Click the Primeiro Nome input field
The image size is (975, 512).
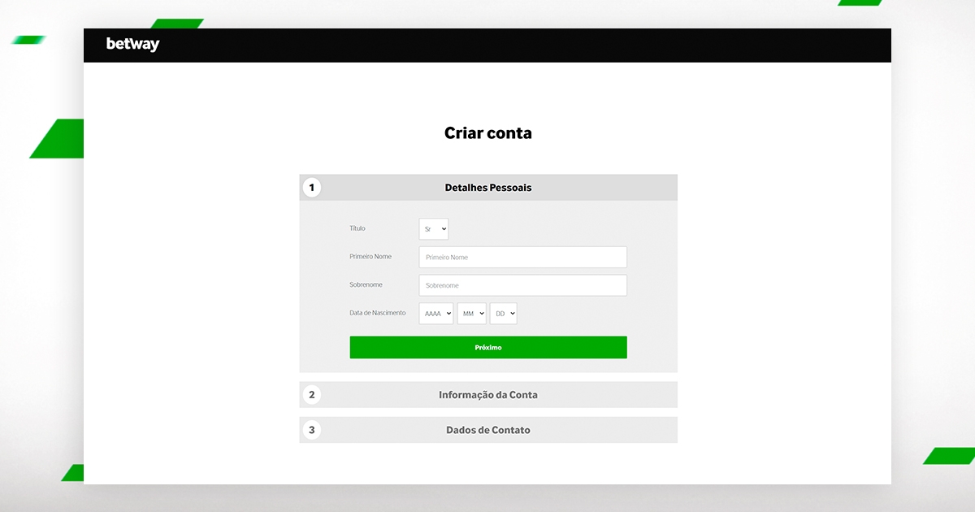522,257
